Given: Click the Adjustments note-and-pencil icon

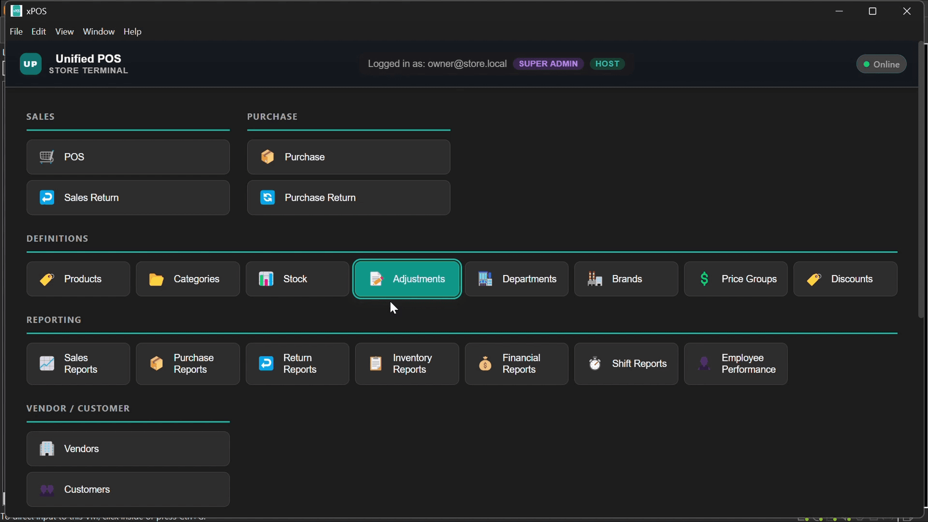Looking at the screenshot, I should pyautogui.click(x=376, y=279).
